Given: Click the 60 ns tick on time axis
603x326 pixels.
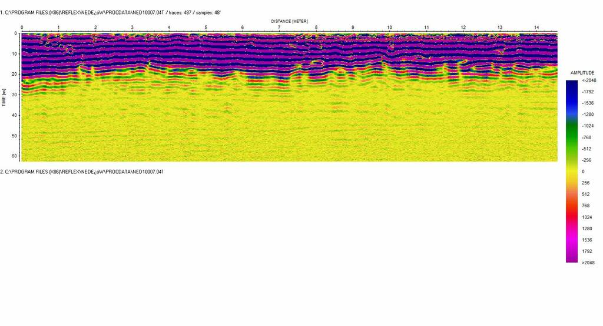Looking at the screenshot, I should (x=14, y=156).
